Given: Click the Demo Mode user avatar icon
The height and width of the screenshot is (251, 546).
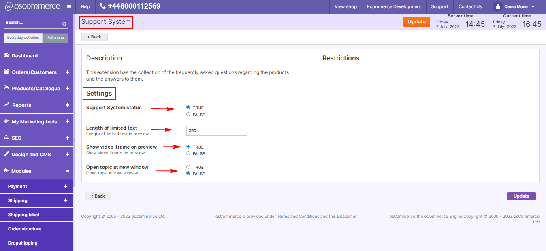Looking at the screenshot, I should [497, 6].
